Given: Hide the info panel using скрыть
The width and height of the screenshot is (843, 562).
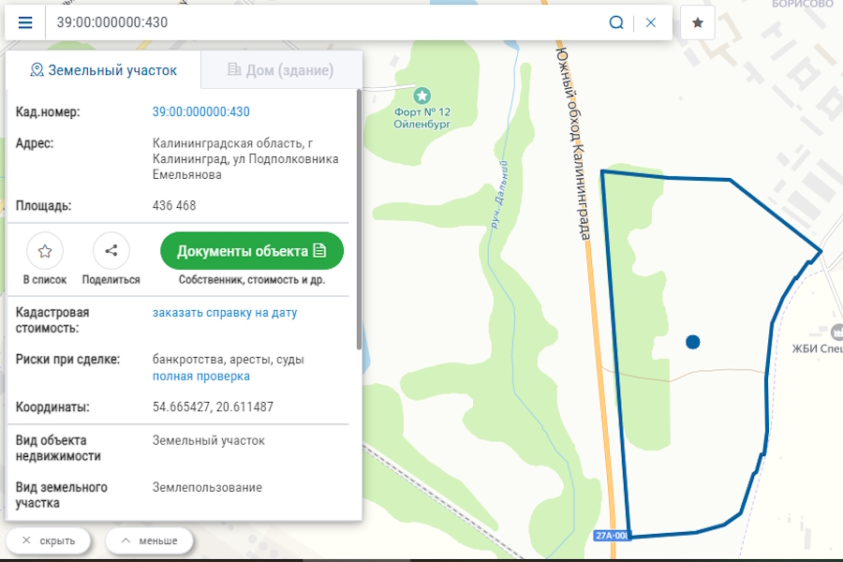Looking at the screenshot, I should click(x=49, y=540).
